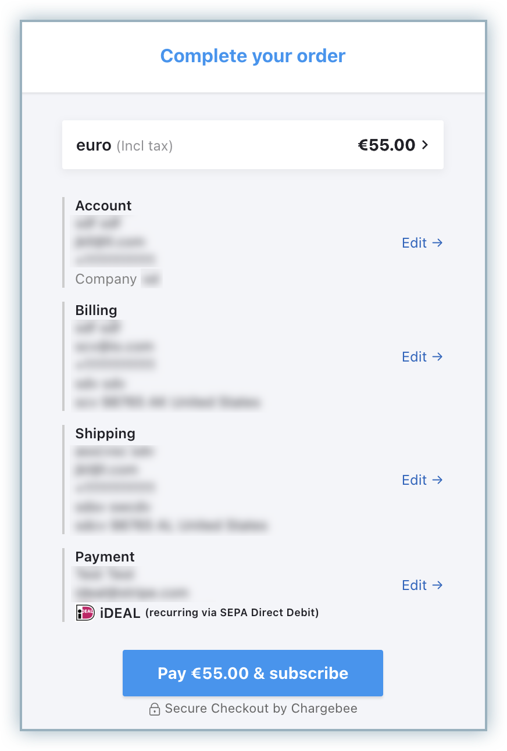The height and width of the screenshot is (751, 507).
Task: Click the arrow icon beside Shipping Edit
Action: (x=438, y=480)
